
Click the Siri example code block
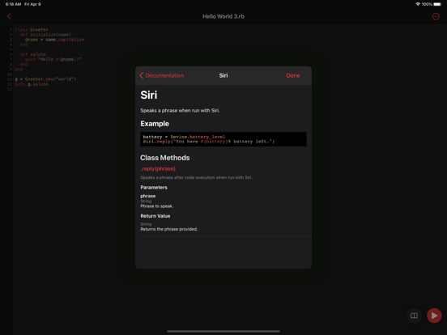click(223, 139)
